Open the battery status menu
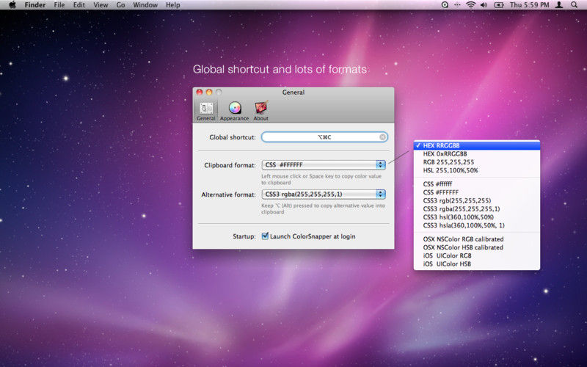587x367 pixels. pos(499,5)
